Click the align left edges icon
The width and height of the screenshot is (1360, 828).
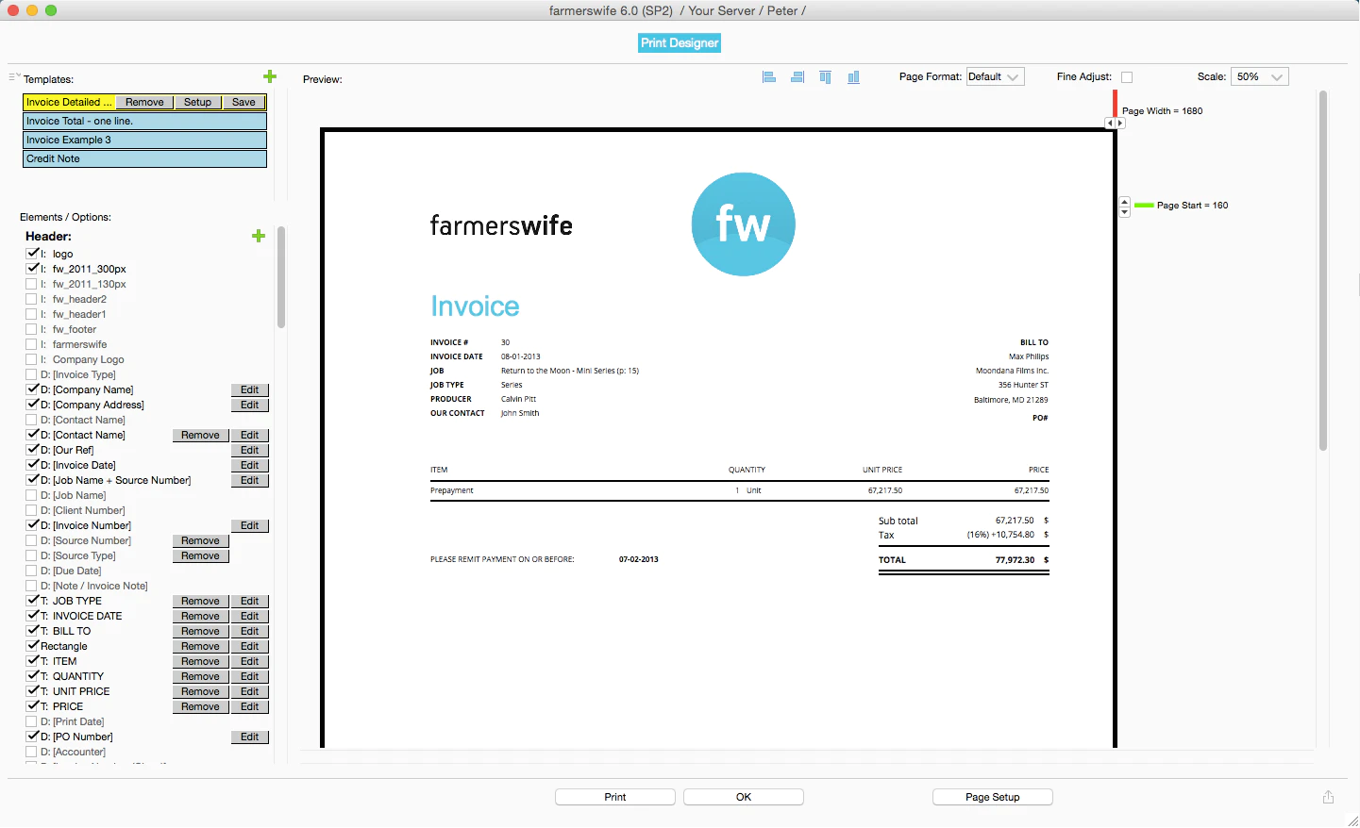click(769, 77)
